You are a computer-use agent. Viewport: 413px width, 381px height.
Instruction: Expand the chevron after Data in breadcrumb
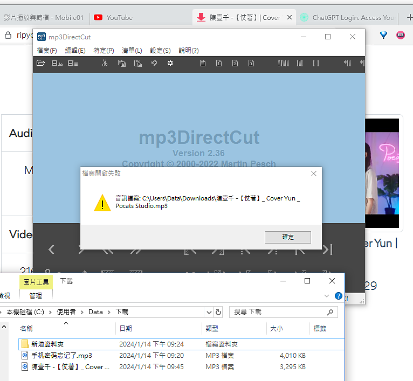109,312
